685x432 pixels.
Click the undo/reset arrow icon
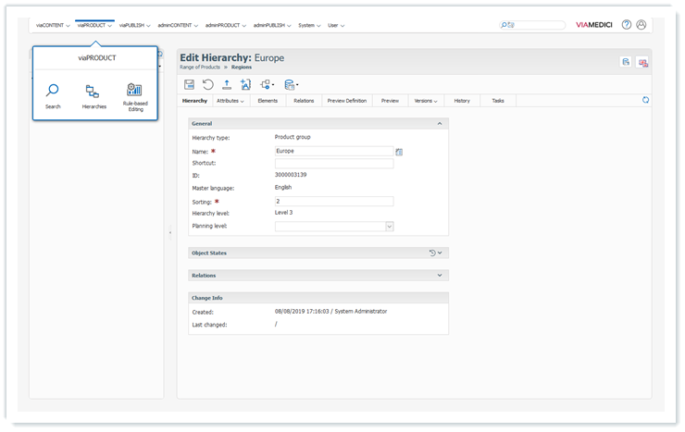tap(208, 84)
